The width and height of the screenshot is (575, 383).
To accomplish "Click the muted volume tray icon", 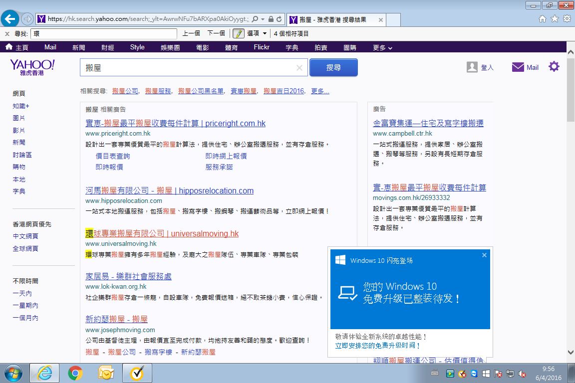I will coord(522,374).
